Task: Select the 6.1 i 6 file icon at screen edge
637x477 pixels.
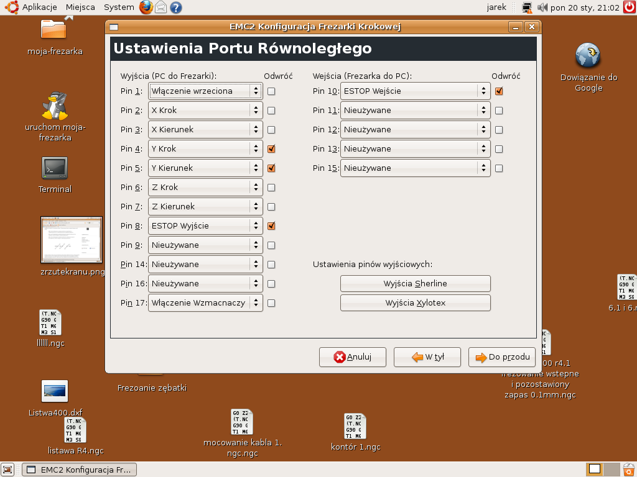Action: [x=627, y=287]
